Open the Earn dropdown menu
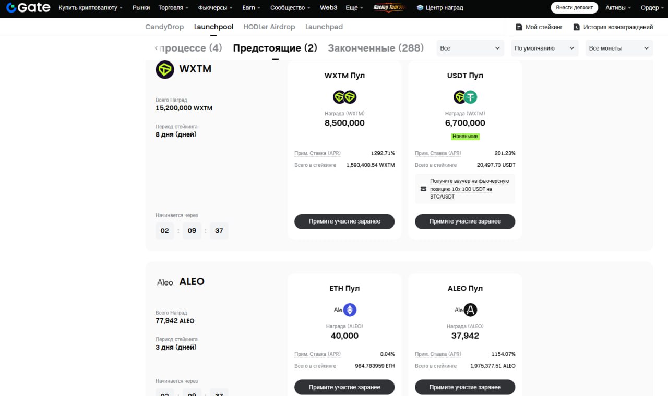Image resolution: width=668 pixels, height=396 pixels. pyautogui.click(x=252, y=8)
